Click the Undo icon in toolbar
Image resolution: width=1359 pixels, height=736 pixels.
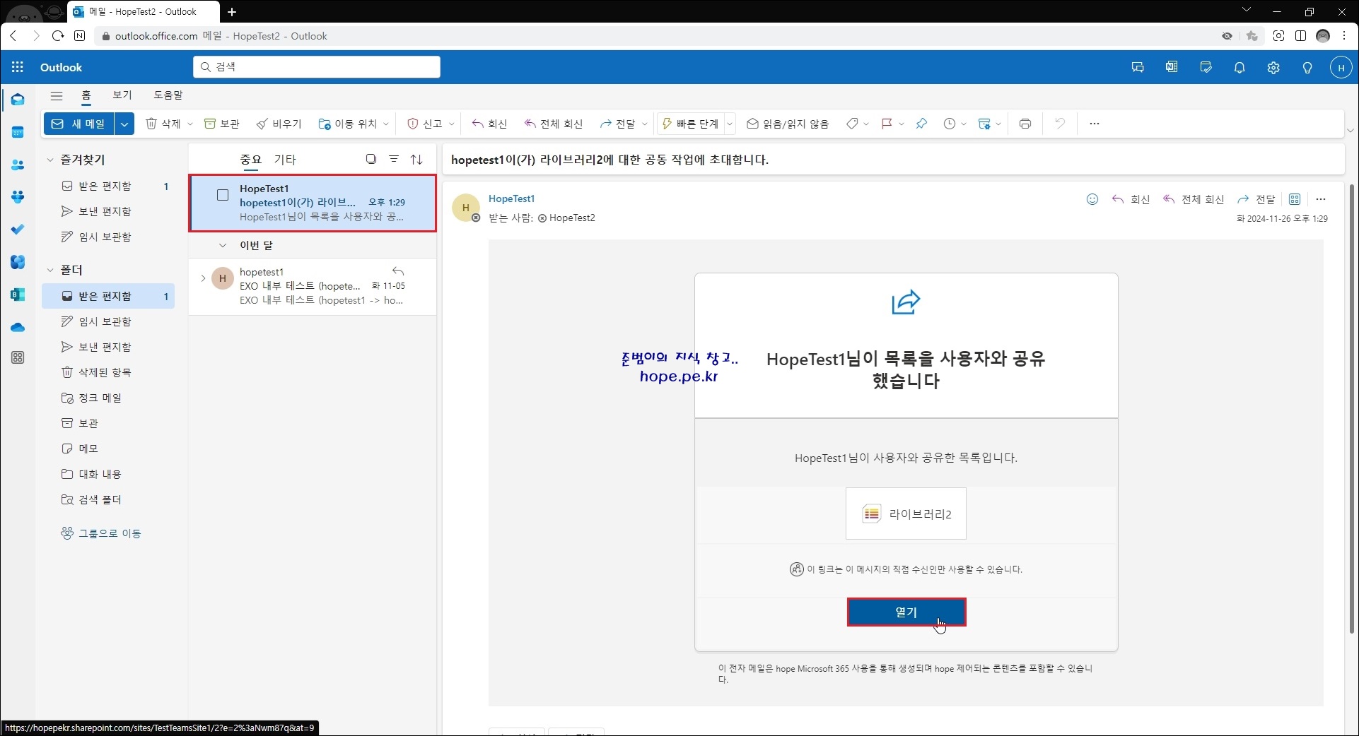coord(1059,124)
